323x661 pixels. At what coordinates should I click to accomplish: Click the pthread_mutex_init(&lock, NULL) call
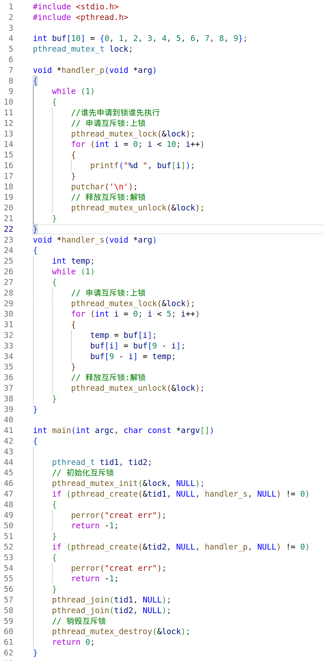[128, 483]
